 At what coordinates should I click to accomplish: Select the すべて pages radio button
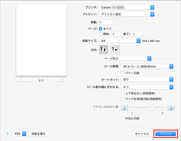click(x=101, y=29)
